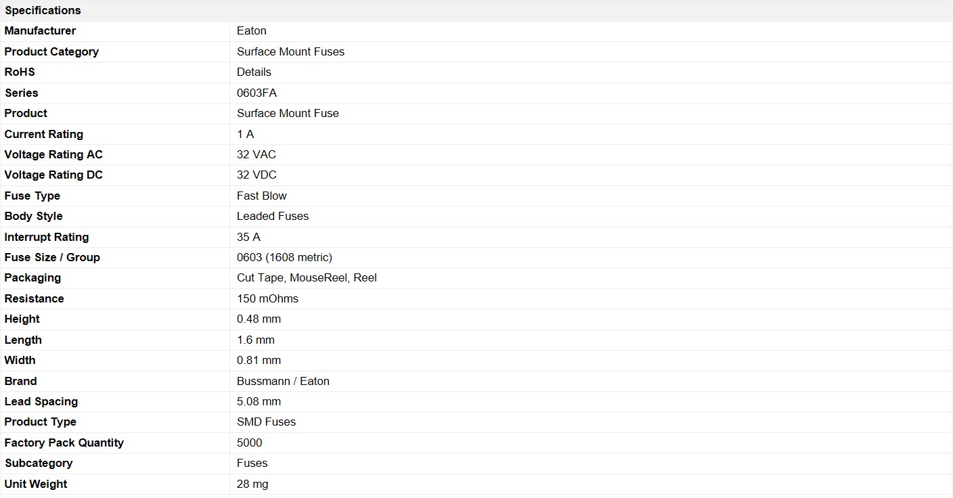Select the 28 mg unit weight value
953x498 pixels.
(x=252, y=484)
